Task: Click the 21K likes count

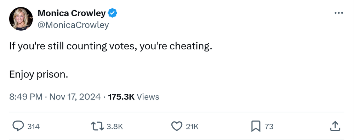Action: [x=192, y=127]
